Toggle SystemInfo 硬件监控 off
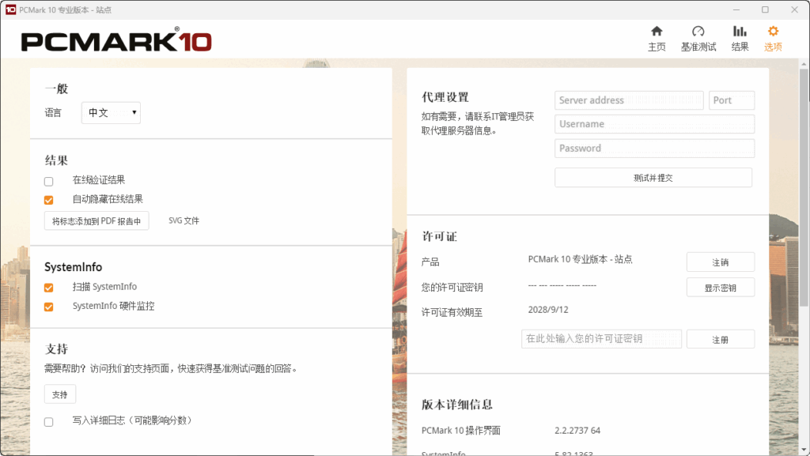Image resolution: width=810 pixels, height=456 pixels. [x=48, y=306]
